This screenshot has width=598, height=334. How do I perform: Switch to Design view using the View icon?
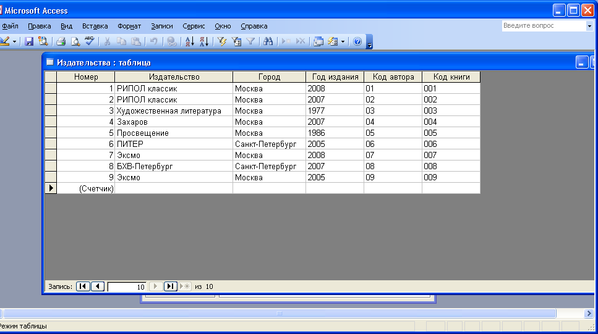(4, 41)
